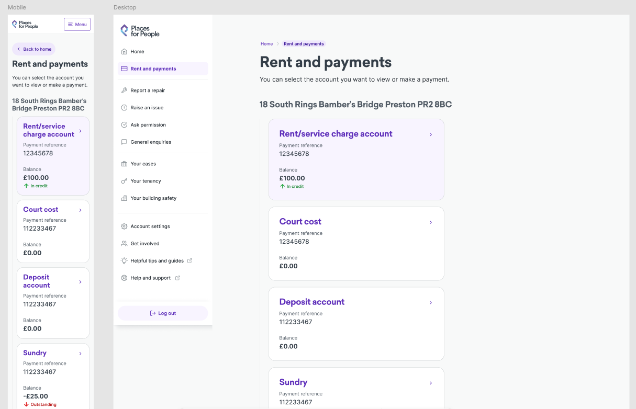Image resolution: width=636 pixels, height=409 pixels.
Task: Click the Account settings gear icon
Action: tap(124, 226)
